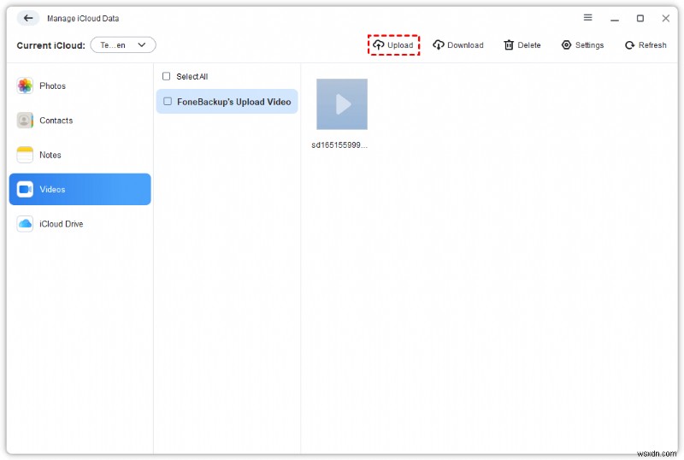Tick the Select All checkbox
The width and height of the screenshot is (684, 460).
[166, 76]
